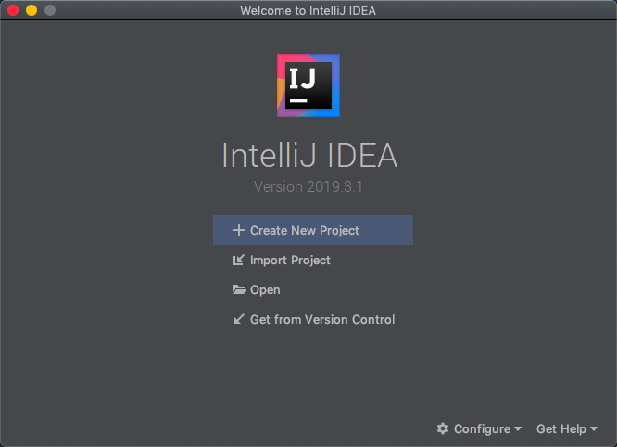
Task: Open the Configure menu label
Action: [x=482, y=428]
